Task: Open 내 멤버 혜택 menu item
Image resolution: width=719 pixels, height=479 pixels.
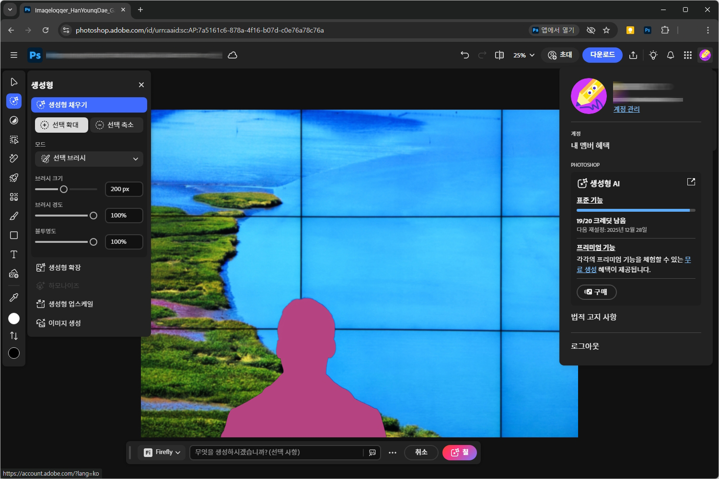Action: tap(590, 146)
